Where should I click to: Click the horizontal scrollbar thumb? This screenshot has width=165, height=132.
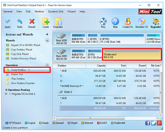click(x=90, y=118)
